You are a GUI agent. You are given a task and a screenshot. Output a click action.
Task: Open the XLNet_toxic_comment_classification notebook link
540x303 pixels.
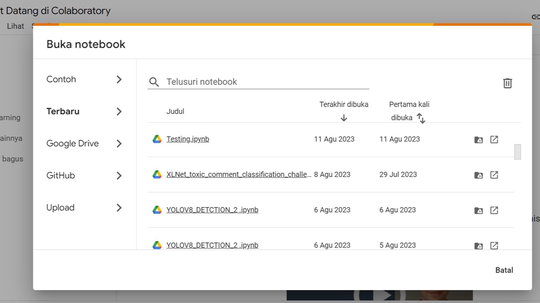(x=238, y=175)
